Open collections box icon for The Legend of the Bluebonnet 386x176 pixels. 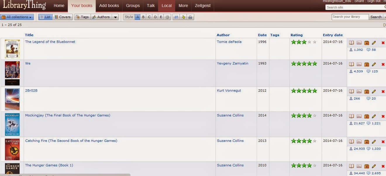366,43
